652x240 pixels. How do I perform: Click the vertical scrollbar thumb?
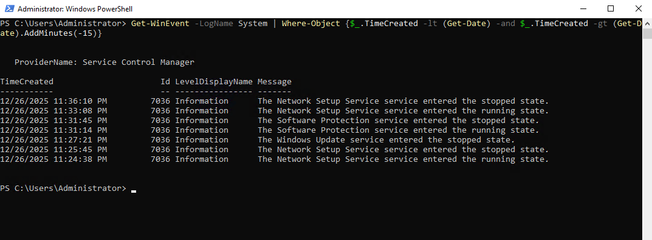pos(647,33)
